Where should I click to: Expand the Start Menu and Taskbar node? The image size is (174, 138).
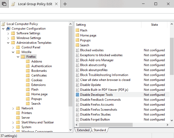[13, 122]
